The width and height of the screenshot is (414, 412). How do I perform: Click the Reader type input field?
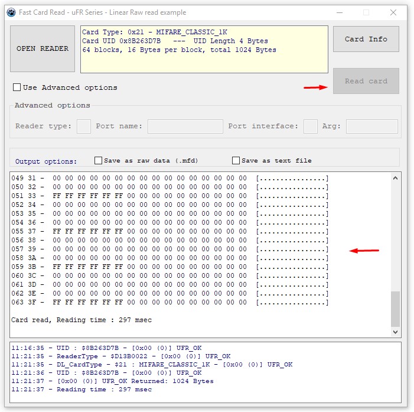[84, 126]
